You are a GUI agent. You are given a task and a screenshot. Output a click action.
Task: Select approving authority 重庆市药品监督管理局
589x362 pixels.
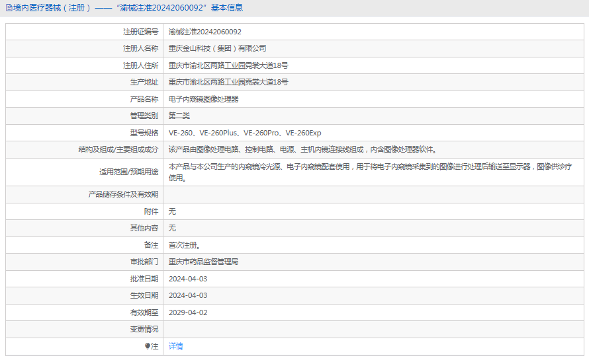tap(204, 262)
